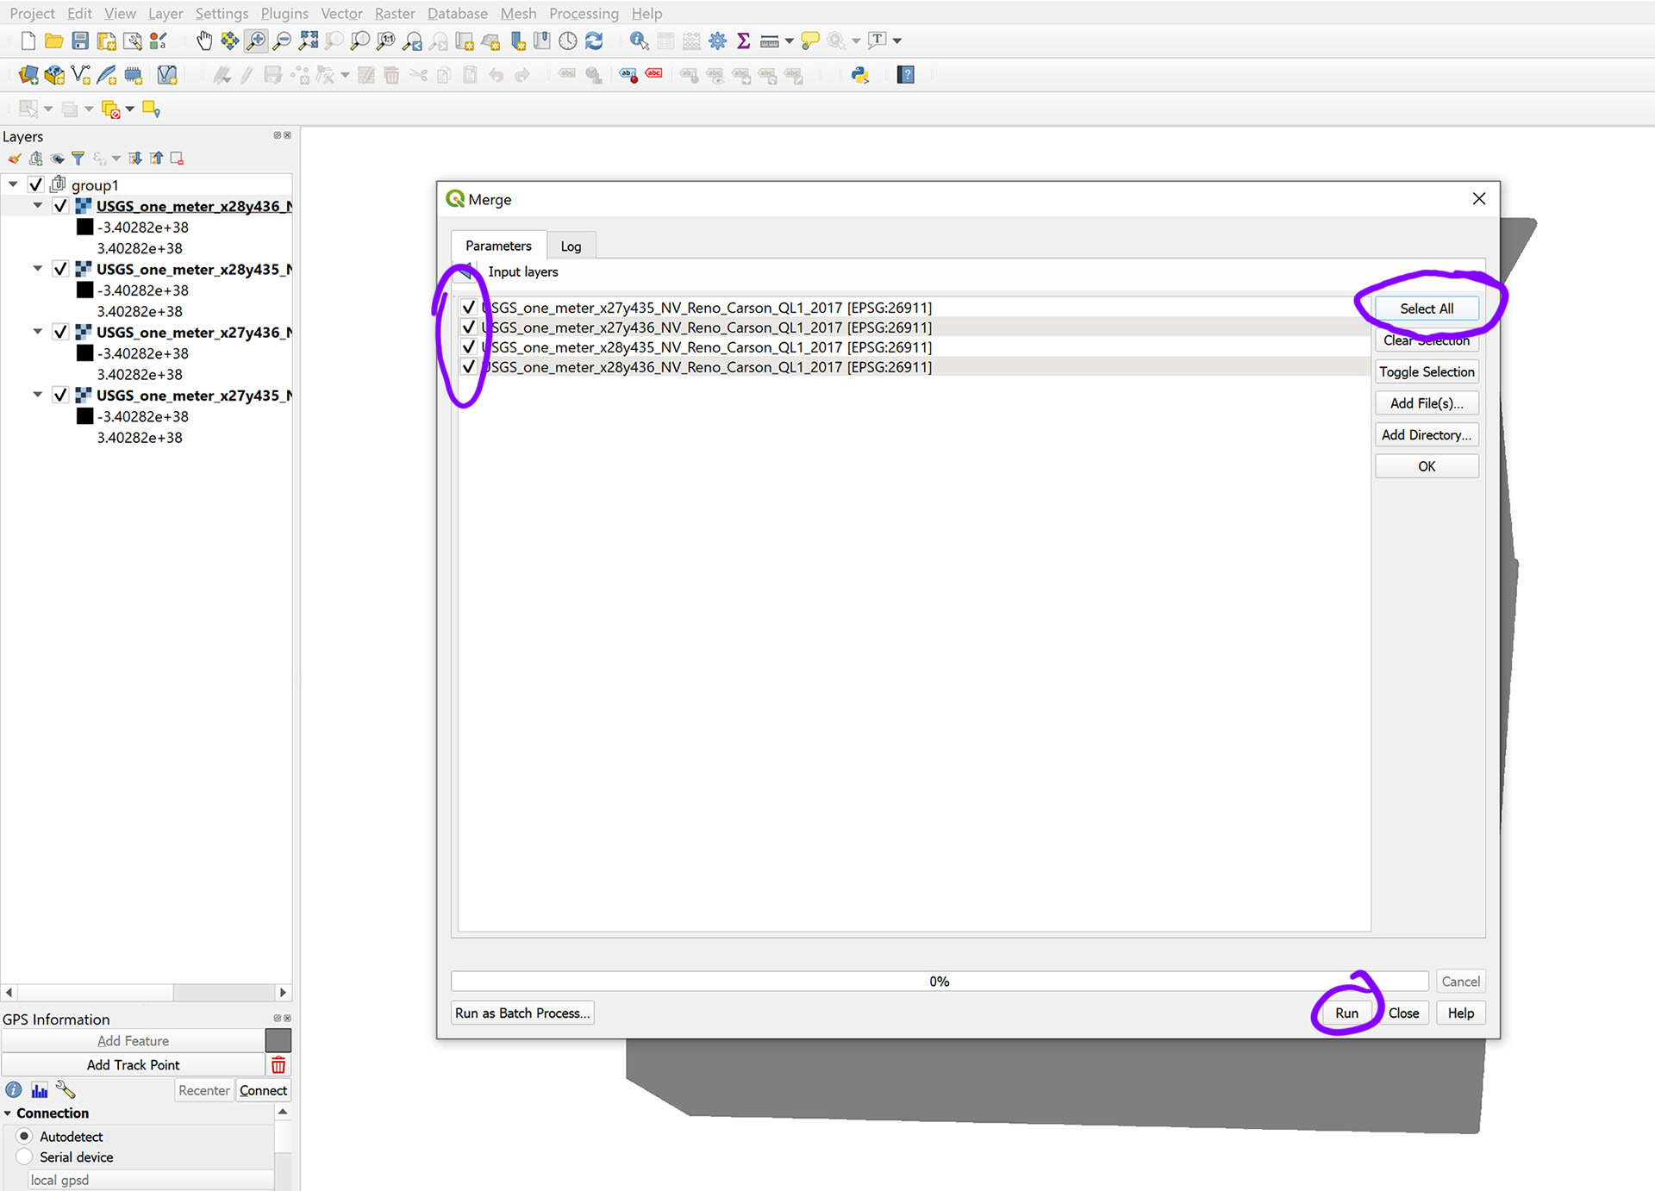The image size is (1655, 1191).
Task: Select the Autodetect connection radio button
Action: 25,1136
